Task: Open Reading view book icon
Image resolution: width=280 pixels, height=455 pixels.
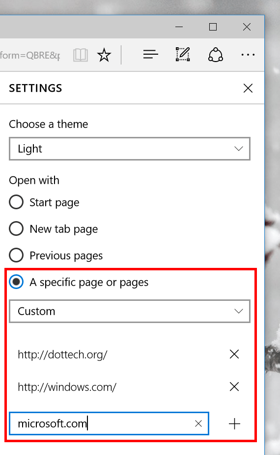Action: click(80, 55)
